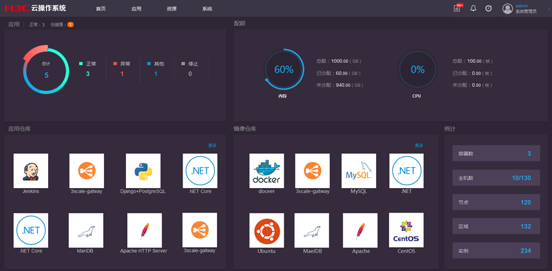The height and width of the screenshot is (271, 552).
Task: Open the Apache image in 镜像仓库
Action: (360, 230)
